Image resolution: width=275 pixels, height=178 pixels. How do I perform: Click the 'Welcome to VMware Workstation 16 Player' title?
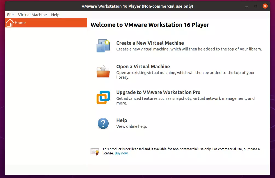(150, 25)
